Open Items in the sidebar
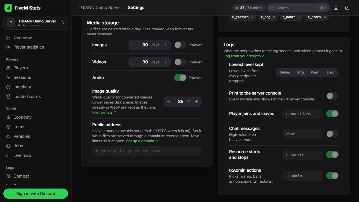The width and height of the screenshot is (359, 202). coord(36,127)
